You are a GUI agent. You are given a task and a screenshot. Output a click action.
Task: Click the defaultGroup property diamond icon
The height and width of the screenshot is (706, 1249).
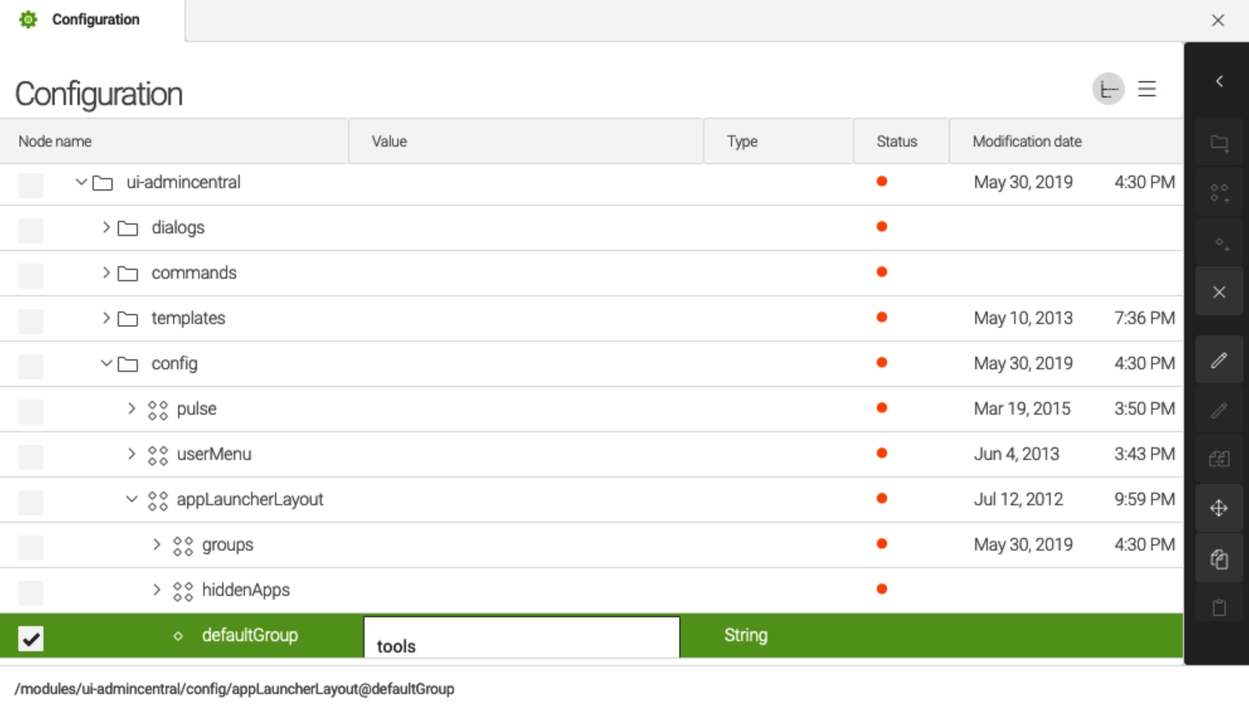click(x=178, y=636)
